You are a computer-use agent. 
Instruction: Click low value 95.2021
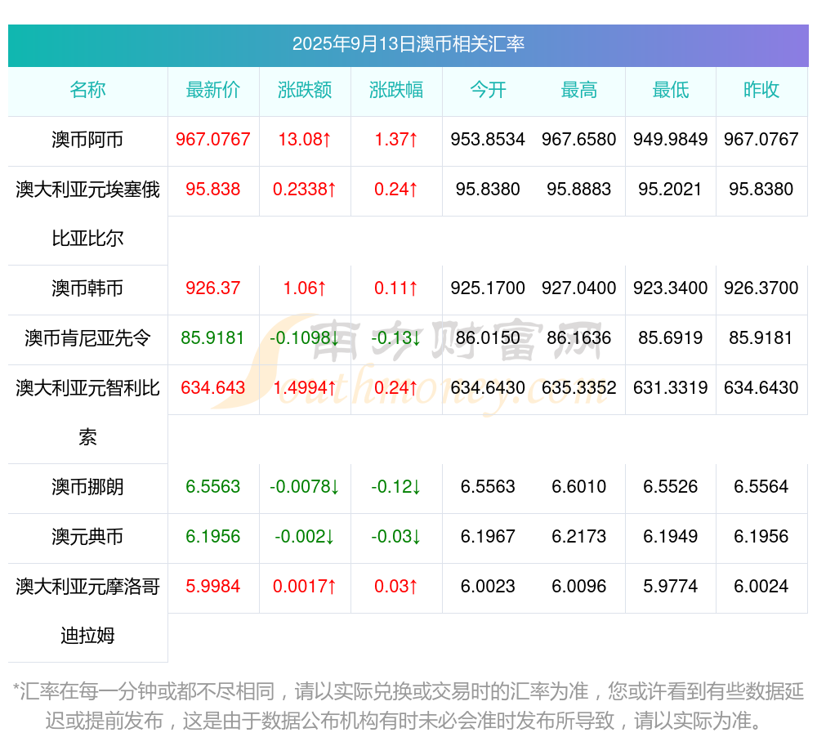coord(671,189)
